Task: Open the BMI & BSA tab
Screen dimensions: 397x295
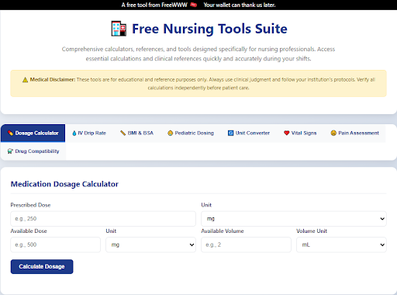Action: 136,133
